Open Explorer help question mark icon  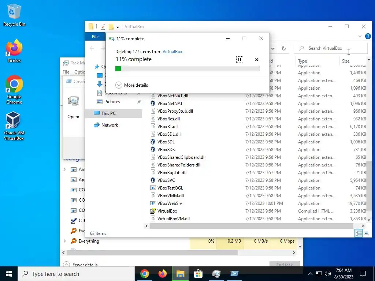click(x=368, y=36)
